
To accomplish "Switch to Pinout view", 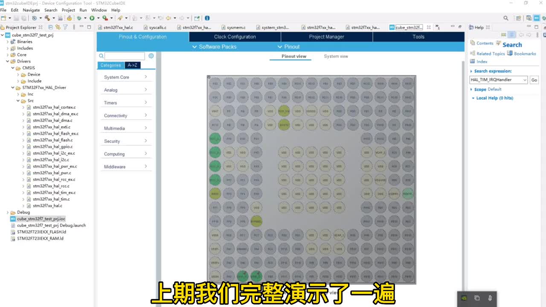I will point(294,56).
